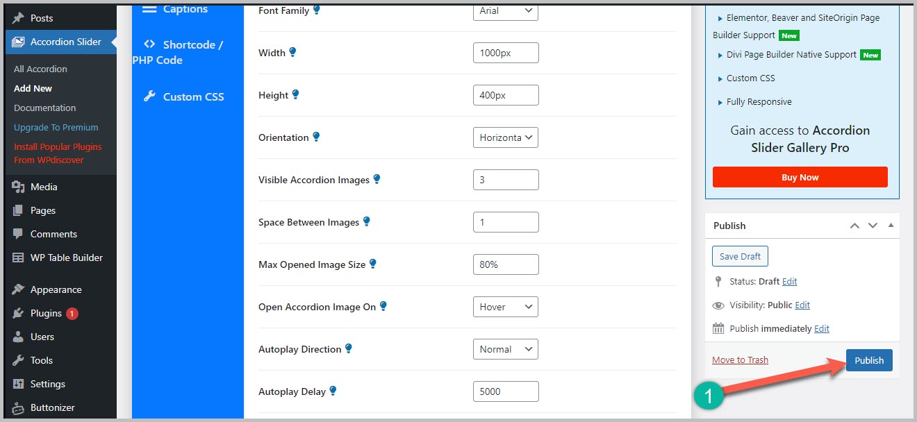Click the Height help bulb icon
Image resolution: width=917 pixels, height=422 pixels.
pos(295,94)
